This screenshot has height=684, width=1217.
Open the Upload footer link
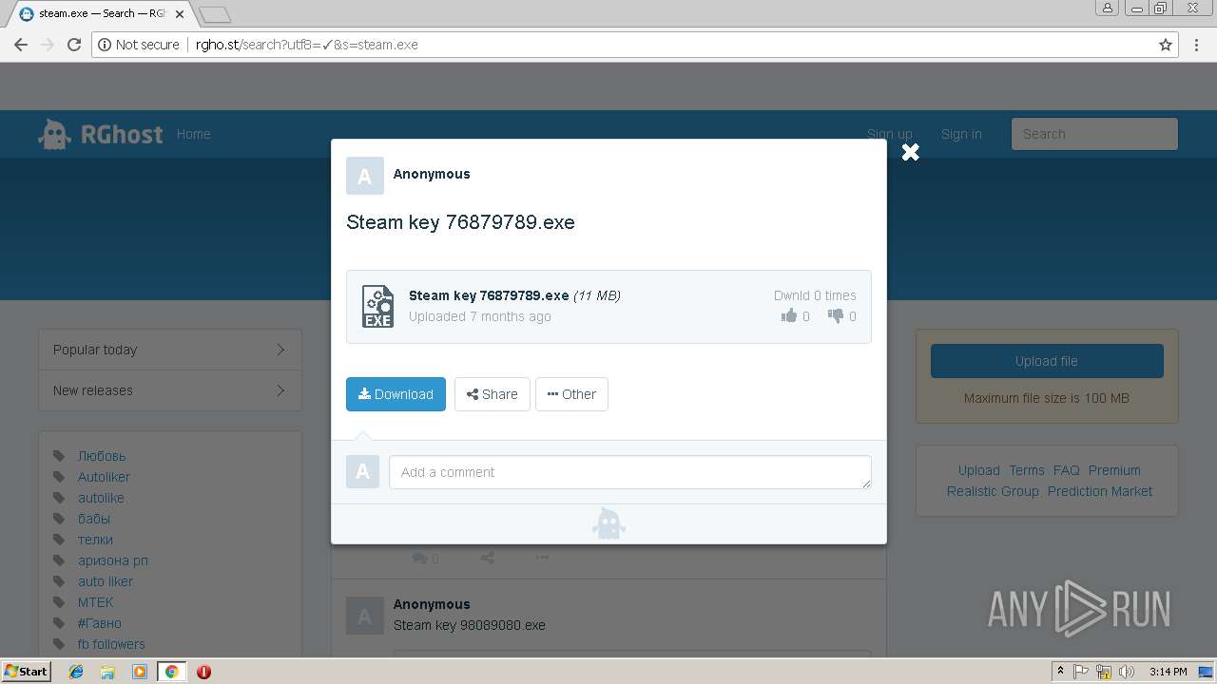(978, 470)
